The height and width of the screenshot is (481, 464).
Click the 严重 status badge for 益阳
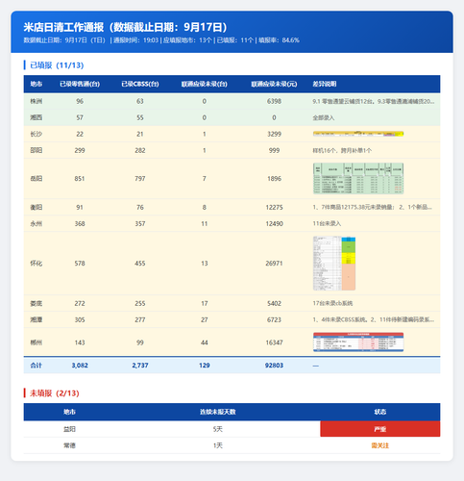coord(380,429)
